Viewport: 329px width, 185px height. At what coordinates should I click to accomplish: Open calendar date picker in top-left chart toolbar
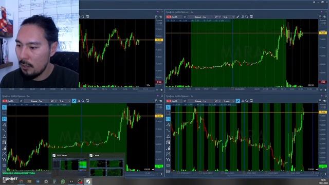pyautogui.click(x=87, y=17)
